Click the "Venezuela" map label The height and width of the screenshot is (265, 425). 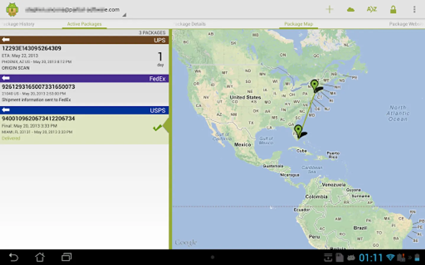334,185
